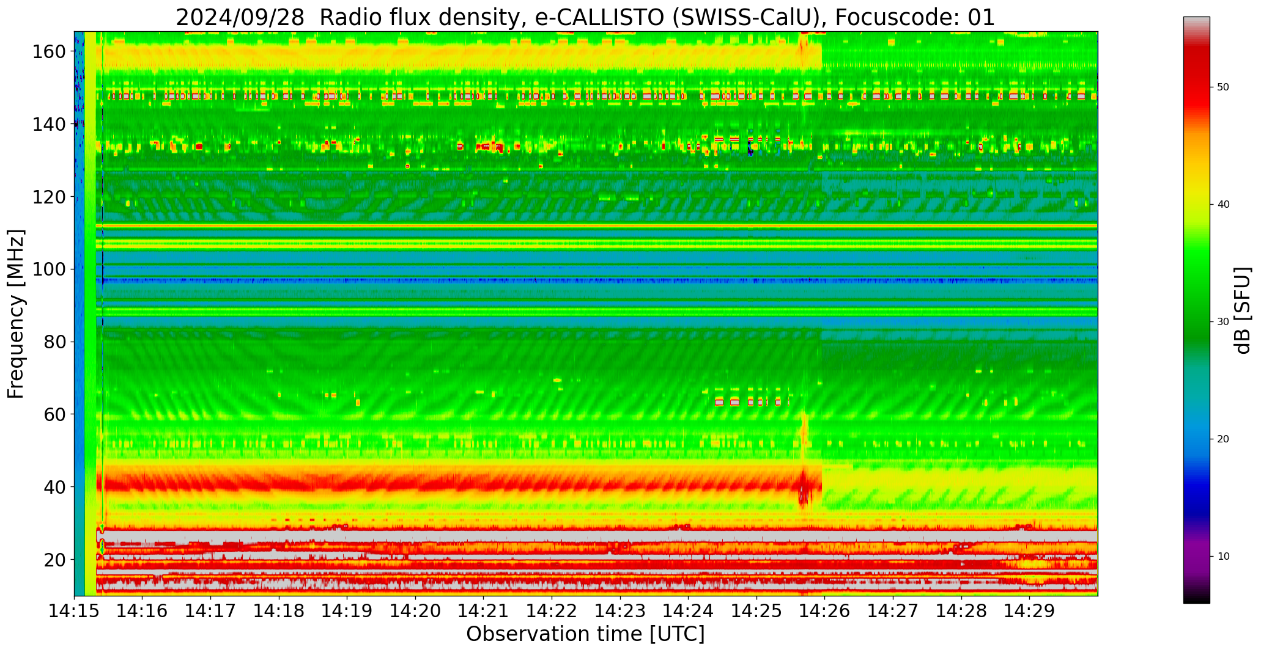The width and height of the screenshot is (1261, 652).
Task: Click the dark blue band at 97 MHz
Action: click(599, 280)
